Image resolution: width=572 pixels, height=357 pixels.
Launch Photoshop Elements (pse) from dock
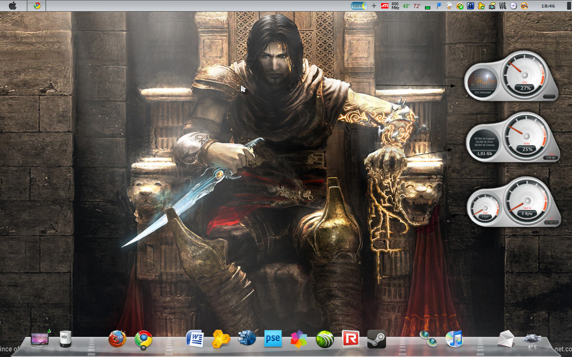click(273, 339)
